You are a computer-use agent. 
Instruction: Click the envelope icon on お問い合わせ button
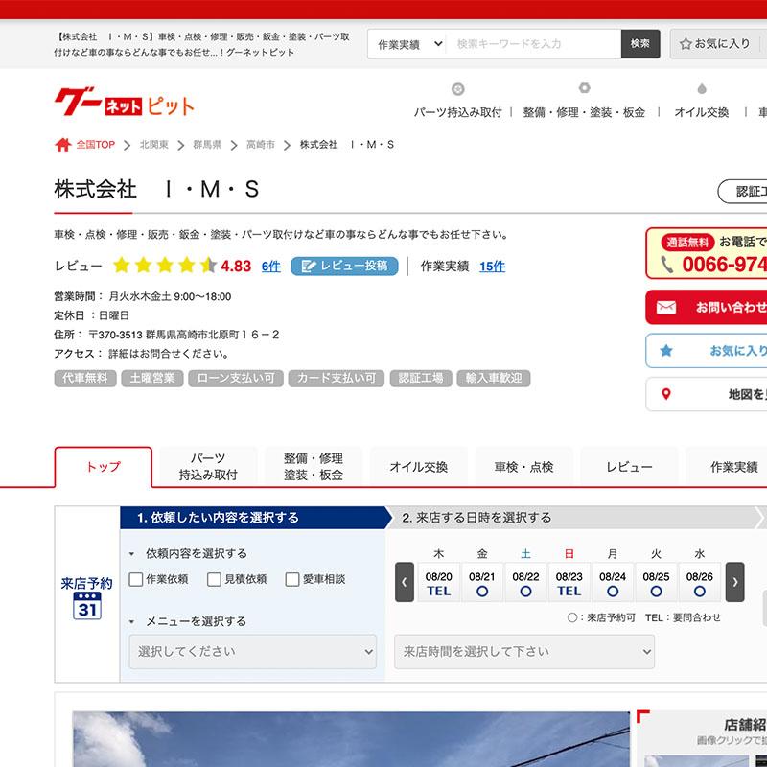coord(666,307)
